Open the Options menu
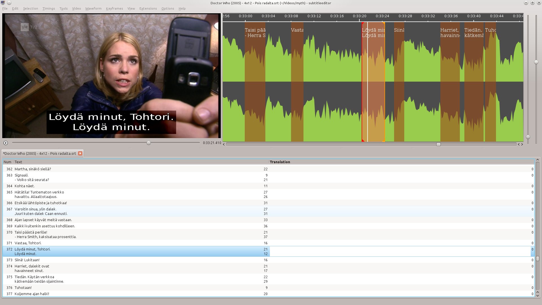The image size is (542, 305). pyautogui.click(x=168, y=8)
